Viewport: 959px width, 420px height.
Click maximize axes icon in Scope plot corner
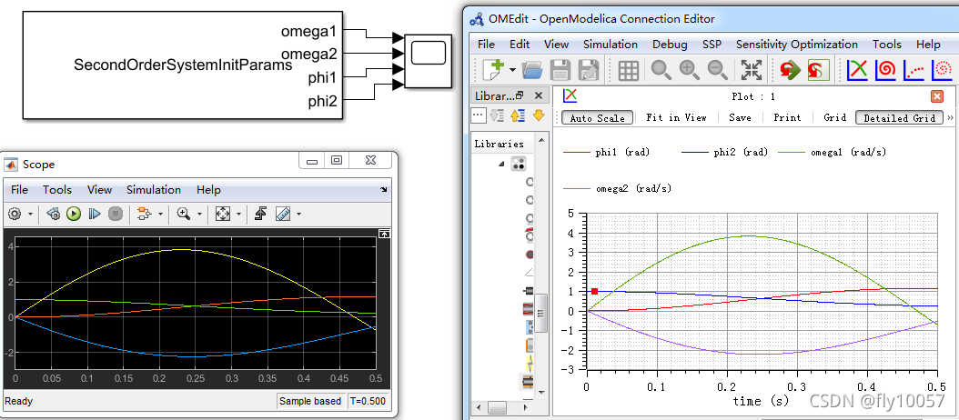coord(384,234)
